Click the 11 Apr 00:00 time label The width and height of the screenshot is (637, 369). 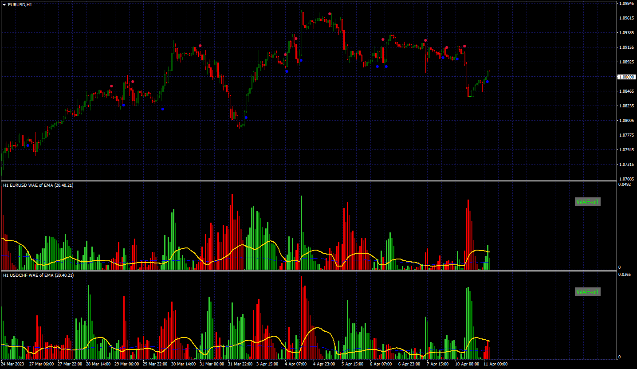click(495, 364)
